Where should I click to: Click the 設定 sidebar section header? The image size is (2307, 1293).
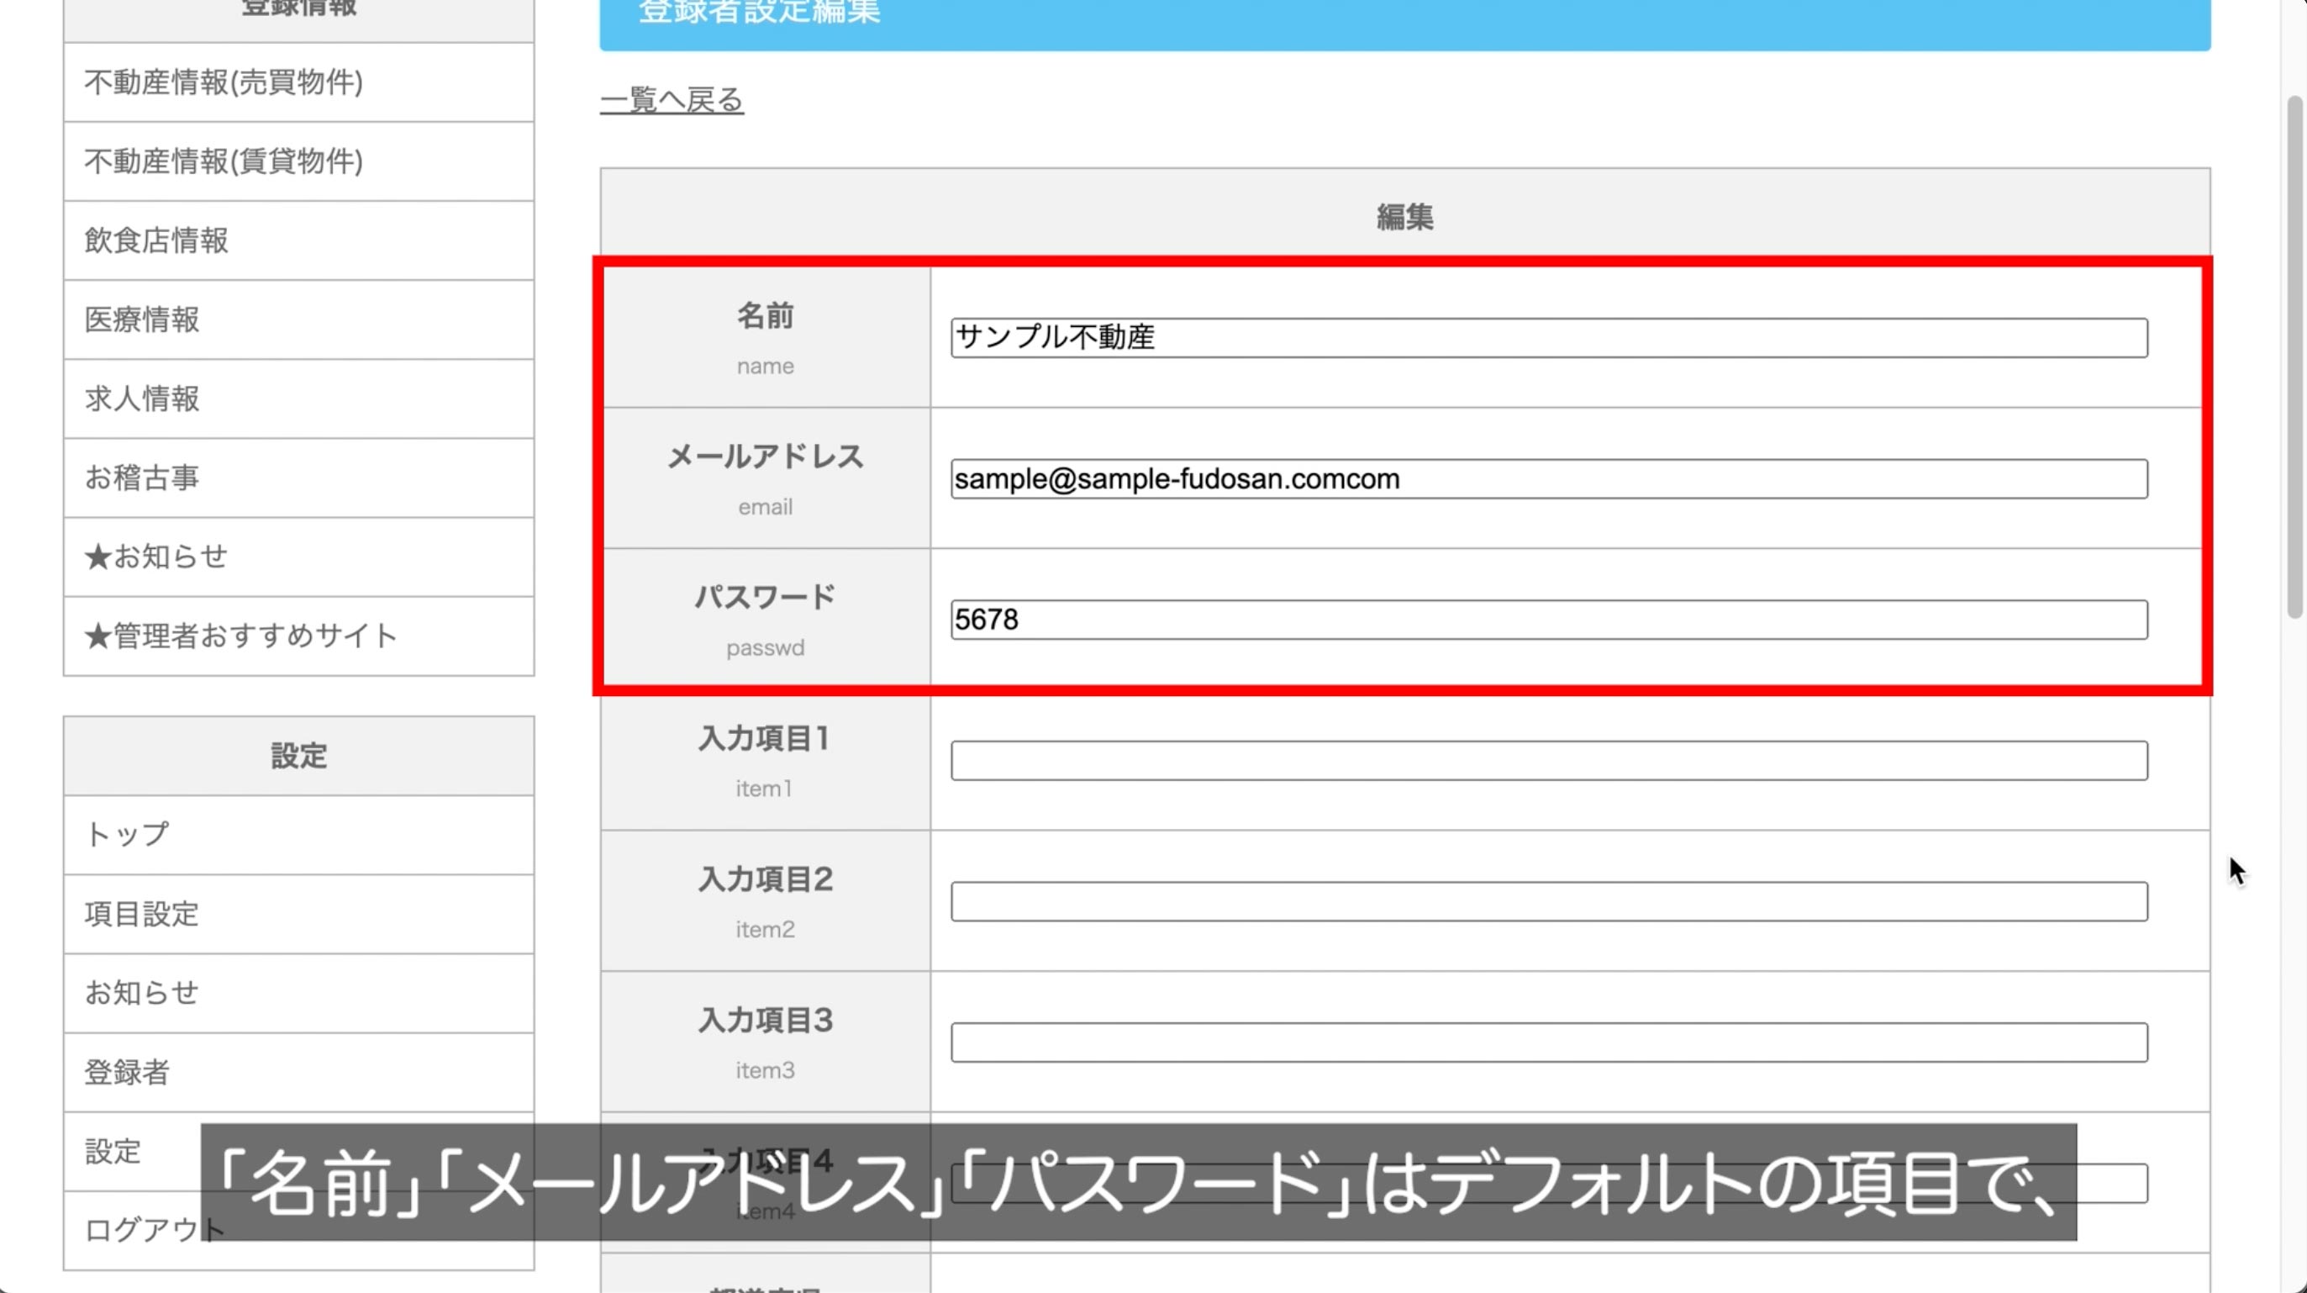298,755
